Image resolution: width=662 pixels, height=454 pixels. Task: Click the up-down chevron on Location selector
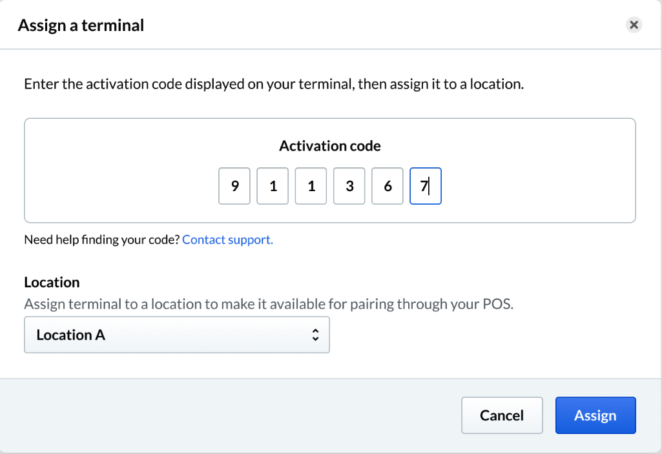(x=315, y=335)
